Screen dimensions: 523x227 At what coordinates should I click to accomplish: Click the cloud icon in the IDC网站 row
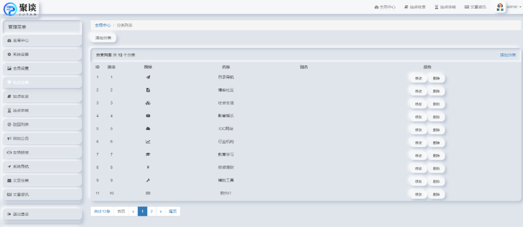148,128
